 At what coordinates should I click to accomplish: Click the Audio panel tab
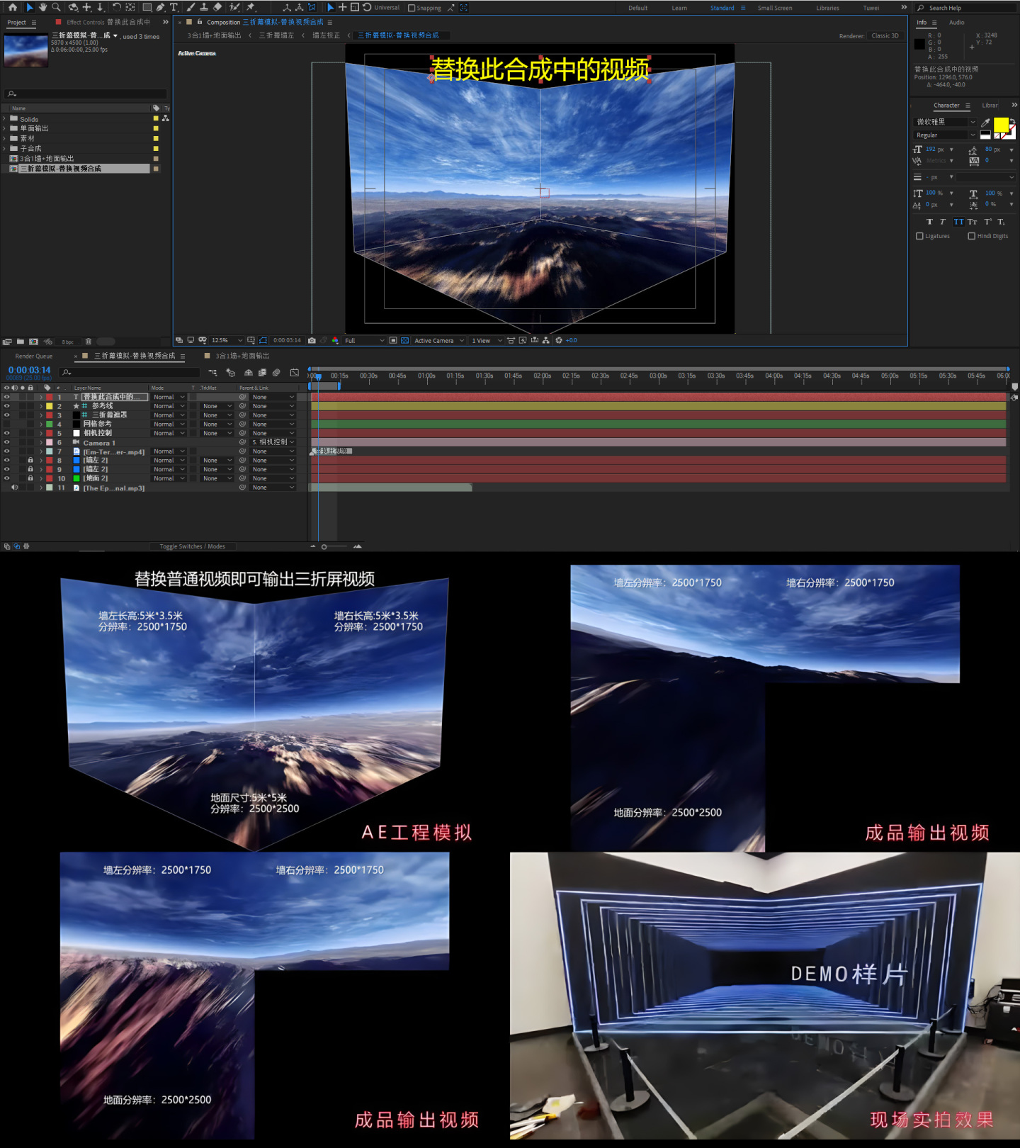click(x=956, y=22)
